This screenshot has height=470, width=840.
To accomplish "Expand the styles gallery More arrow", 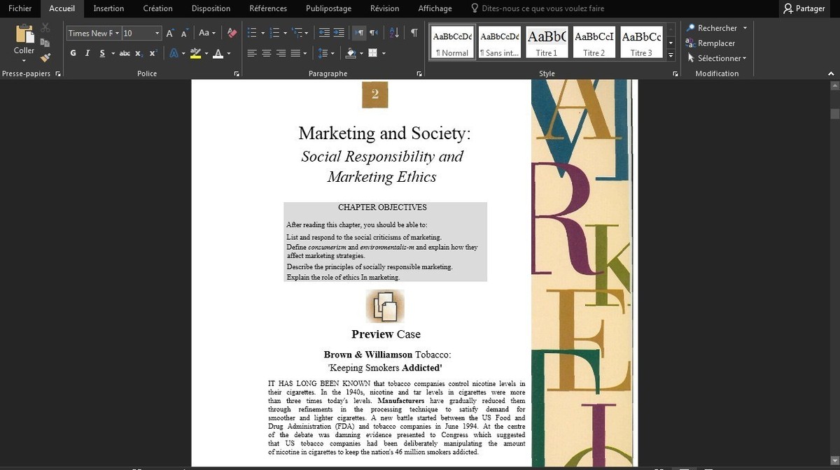I will (x=671, y=55).
